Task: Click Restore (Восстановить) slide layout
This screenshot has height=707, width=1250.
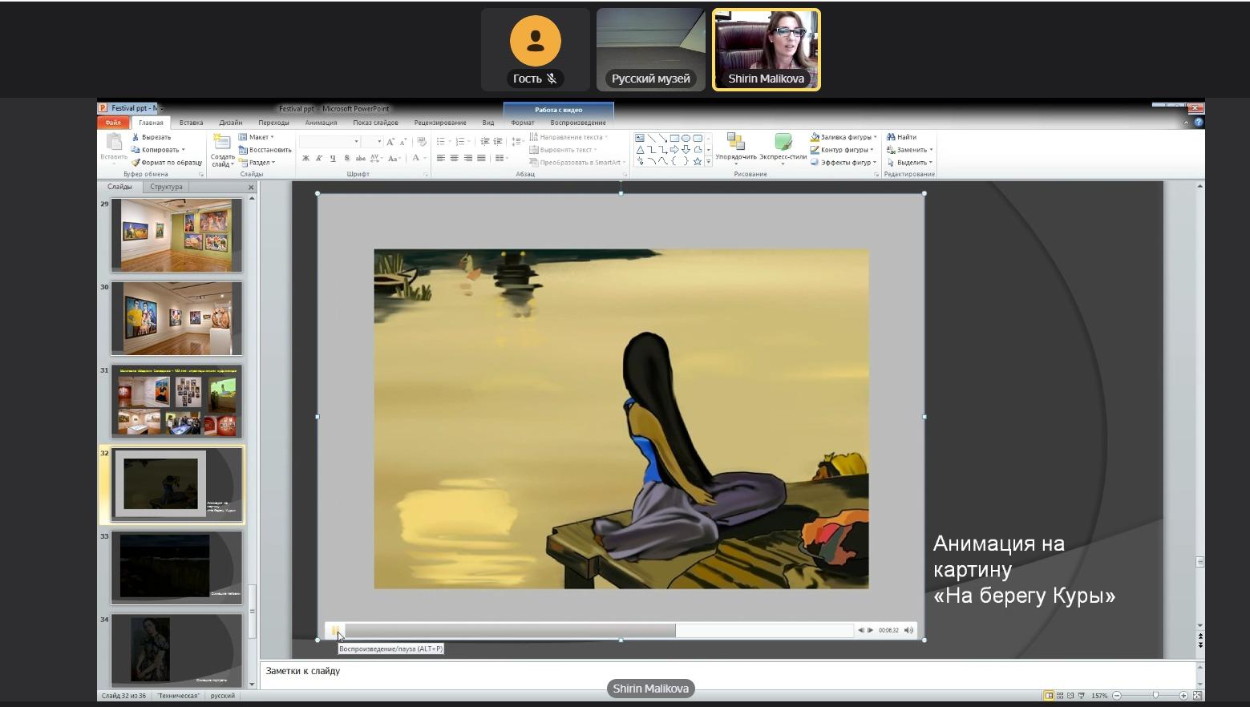Action: click(x=265, y=150)
